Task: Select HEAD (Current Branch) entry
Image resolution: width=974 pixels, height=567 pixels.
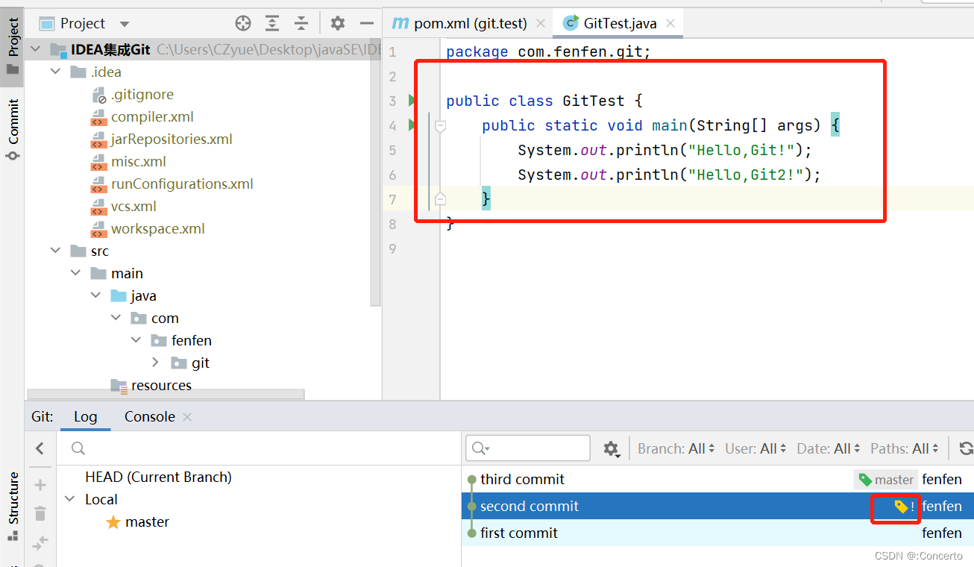Action: click(158, 477)
